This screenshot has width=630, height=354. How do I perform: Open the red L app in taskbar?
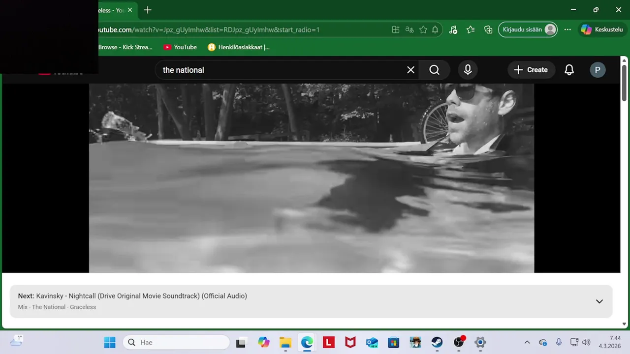point(329,342)
